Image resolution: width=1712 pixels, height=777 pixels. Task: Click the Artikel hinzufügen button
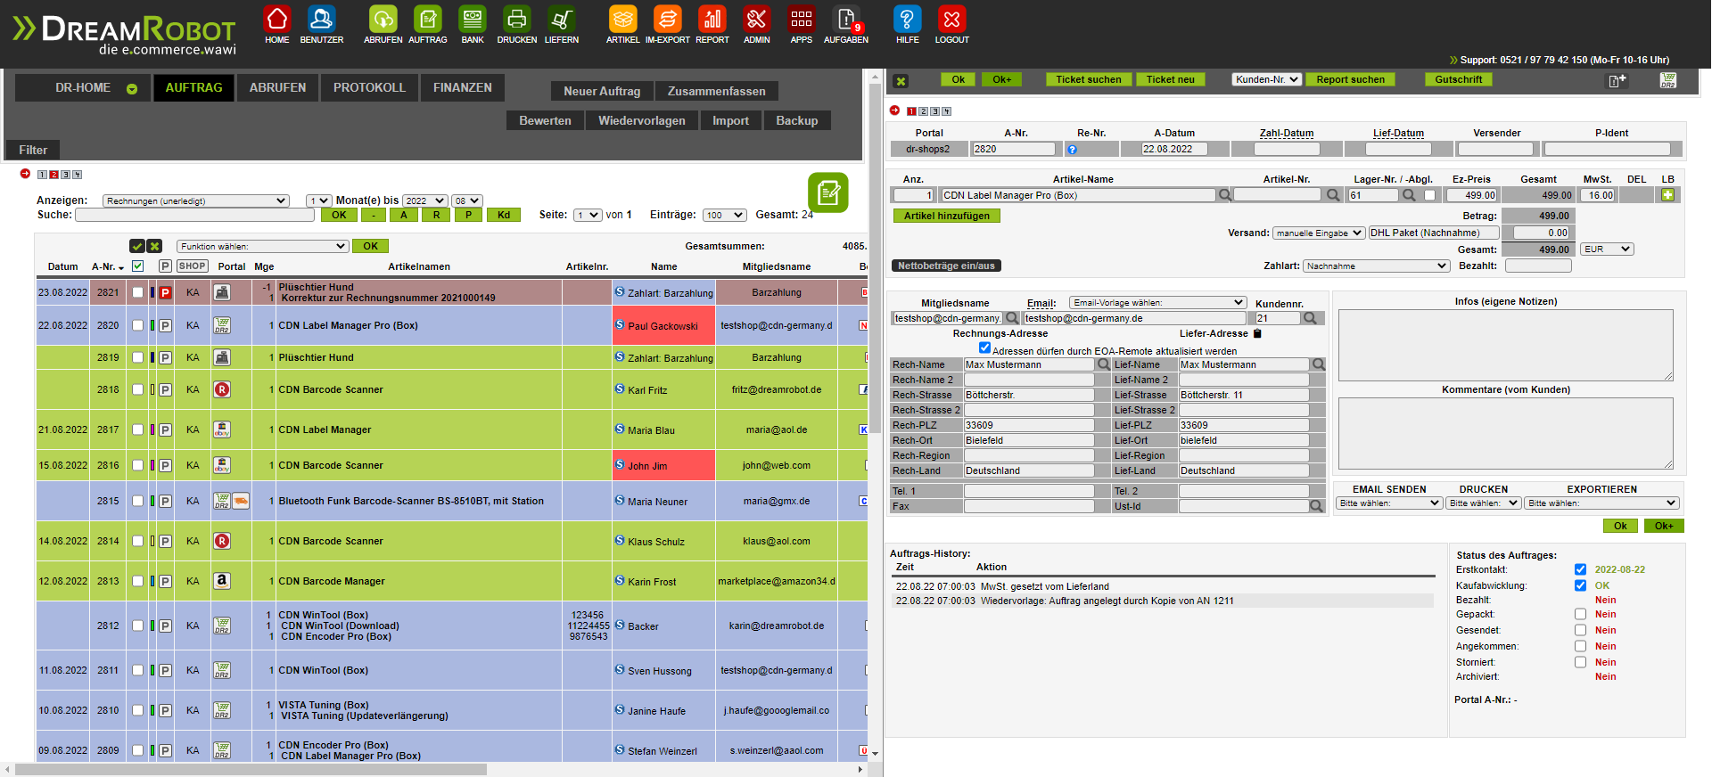pos(947,216)
